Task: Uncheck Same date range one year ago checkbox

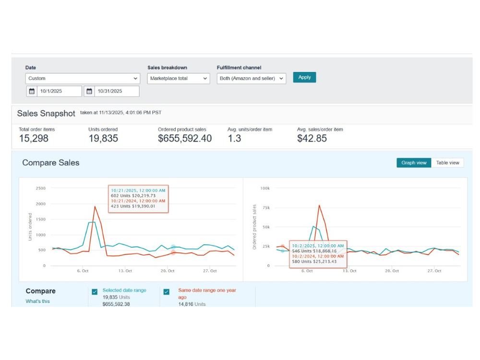Action: (167, 292)
